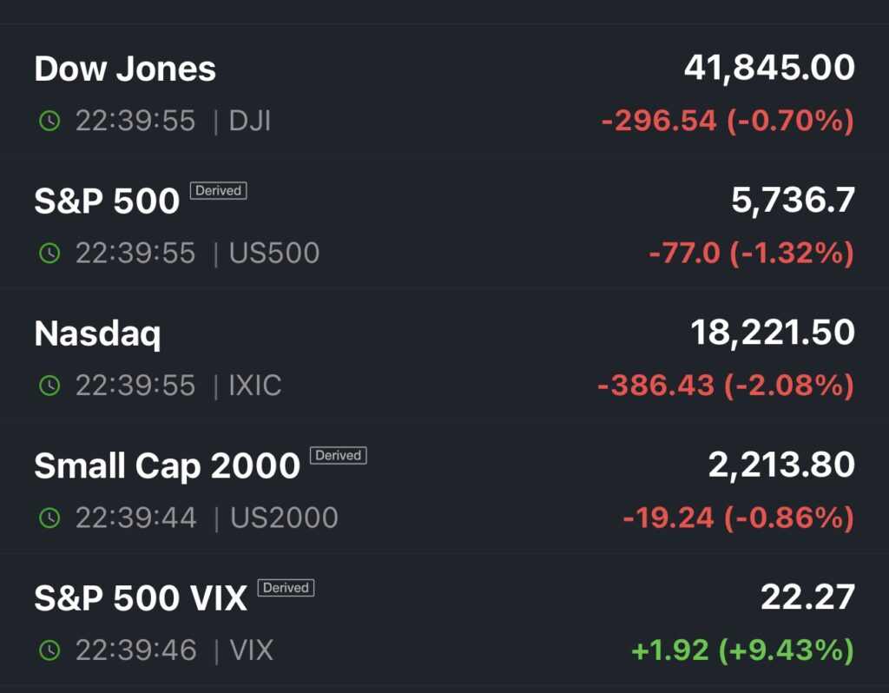Click the US500 ticker symbol
The image size is (889, 693).
pyautogui.click(x=274, y=253)
